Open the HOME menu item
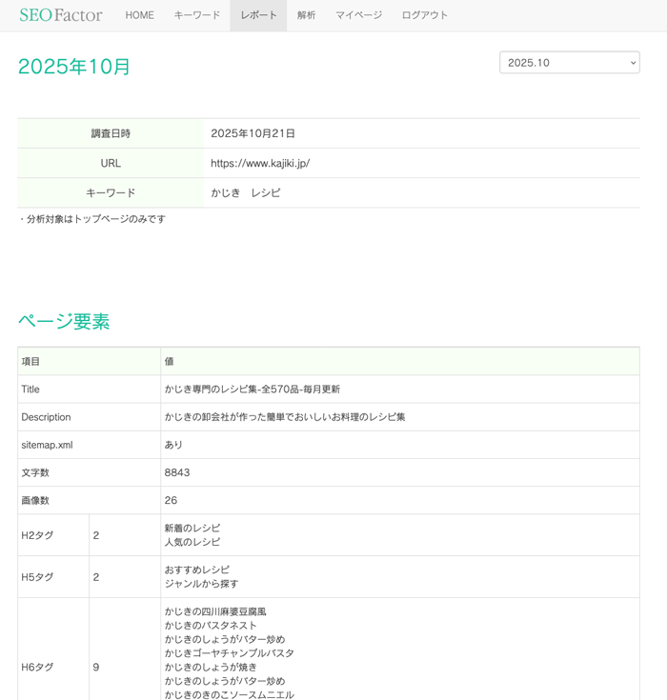 click(139, 15)
